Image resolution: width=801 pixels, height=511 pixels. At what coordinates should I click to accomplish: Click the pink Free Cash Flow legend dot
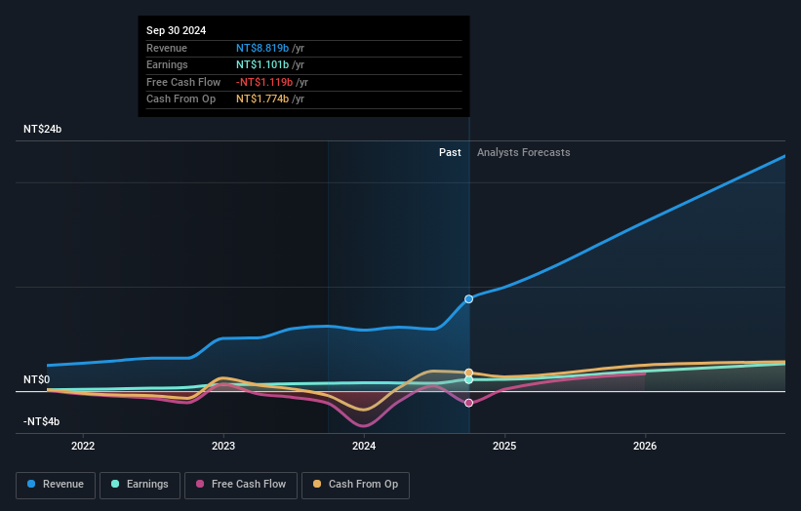(x=200, y=484)
